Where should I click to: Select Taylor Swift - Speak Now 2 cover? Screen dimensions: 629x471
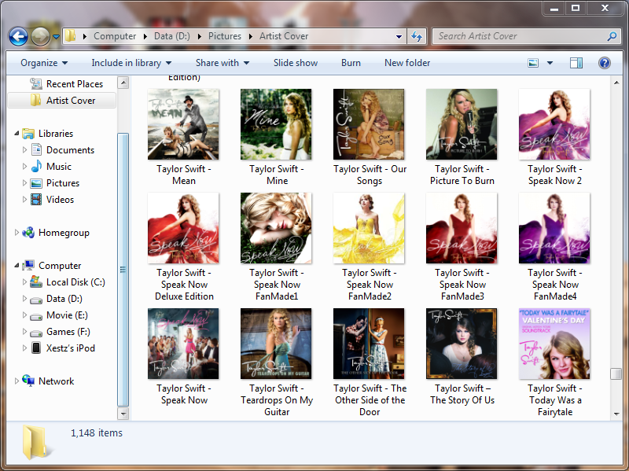[554, 124]
